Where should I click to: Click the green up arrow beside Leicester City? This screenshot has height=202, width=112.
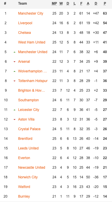(15, 110)
